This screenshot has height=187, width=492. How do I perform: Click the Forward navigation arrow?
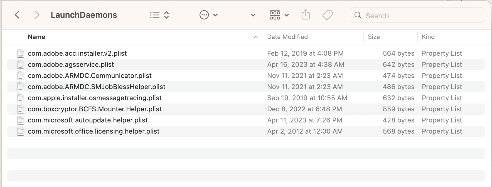[37, 15]
